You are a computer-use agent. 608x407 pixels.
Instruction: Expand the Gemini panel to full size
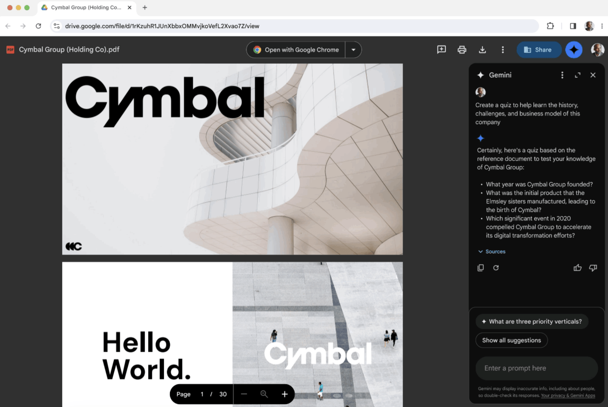click(x=578, y=75)
